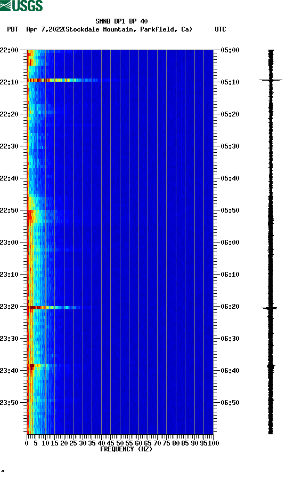Viewport: 294px width, 477px height.
Task: Click the 05:20 UTC time label
Action: coord(230,114)
